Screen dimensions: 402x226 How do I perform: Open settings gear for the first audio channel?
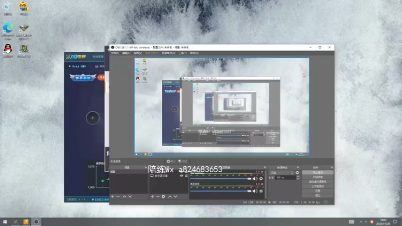point(261,179)
